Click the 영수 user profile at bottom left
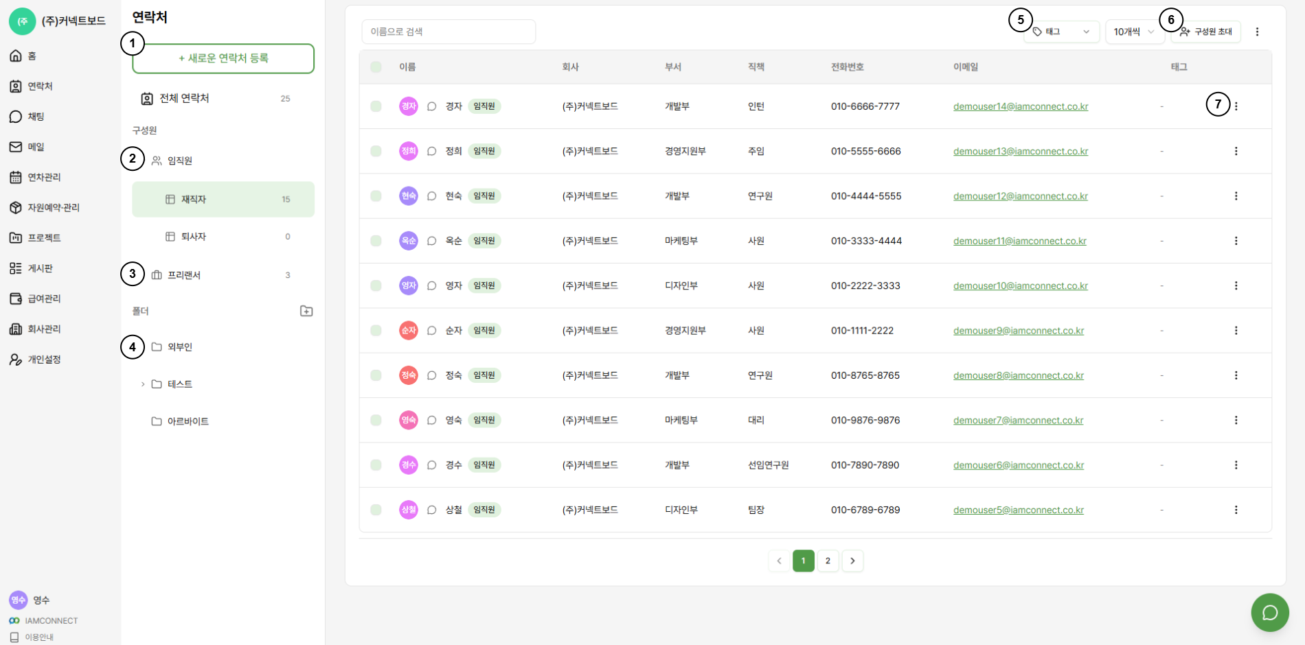Viewport: 1305px width, 645px height. (x=30, y=600)
